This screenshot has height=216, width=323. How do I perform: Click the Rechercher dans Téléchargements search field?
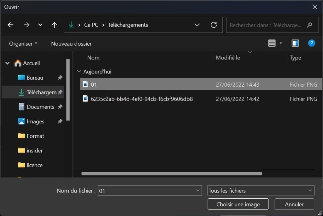point(272,25)
